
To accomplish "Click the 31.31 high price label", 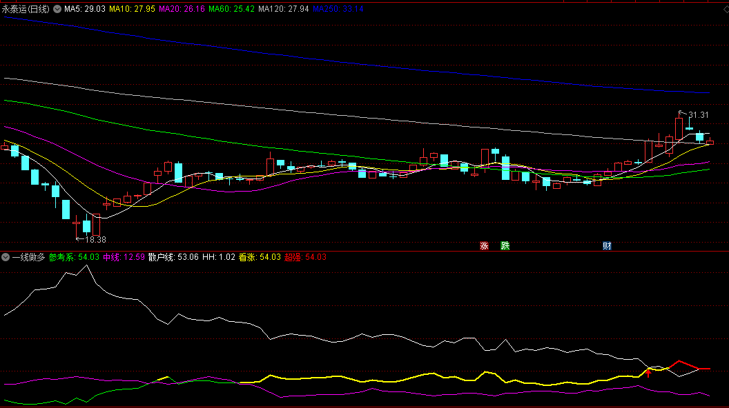I will pyautogui.click(x=699, y=114).
